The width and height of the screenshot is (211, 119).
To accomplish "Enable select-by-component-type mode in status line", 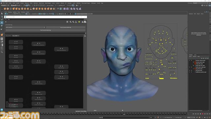I will 29,5.
